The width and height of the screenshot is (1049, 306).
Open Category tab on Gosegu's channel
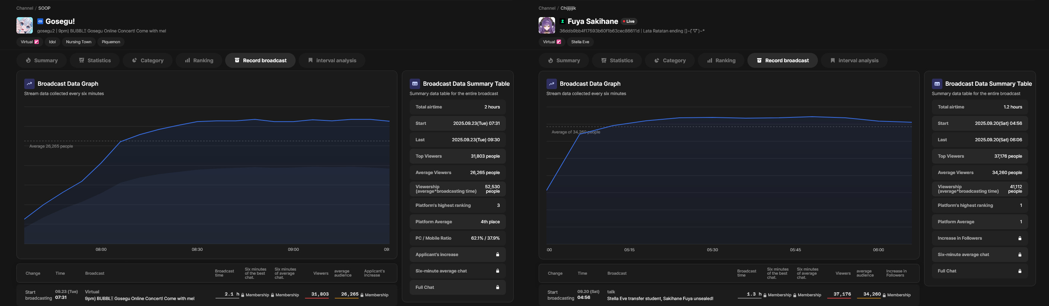(x=147, y=60)
